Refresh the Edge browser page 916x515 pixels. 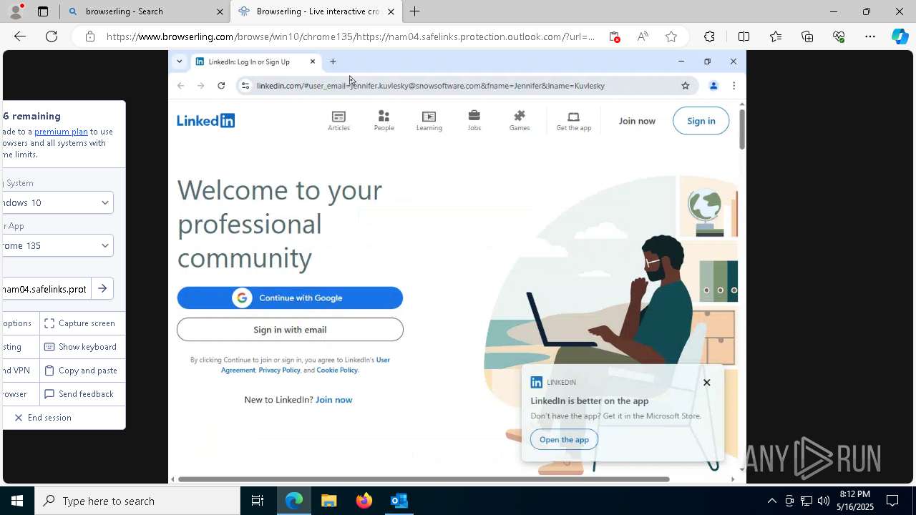[52, 36]
